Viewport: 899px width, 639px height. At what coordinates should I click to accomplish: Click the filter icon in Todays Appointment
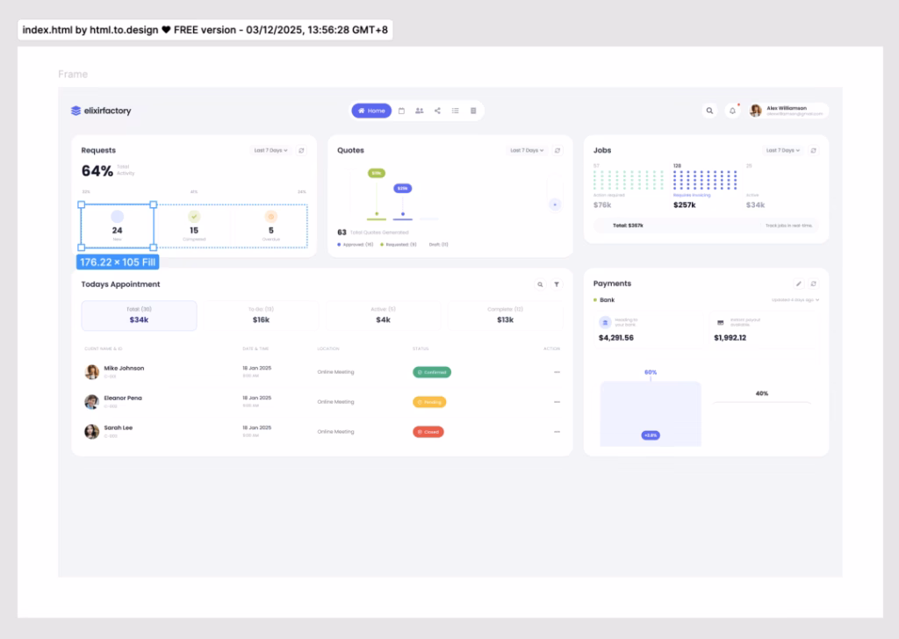coord(557,284)
